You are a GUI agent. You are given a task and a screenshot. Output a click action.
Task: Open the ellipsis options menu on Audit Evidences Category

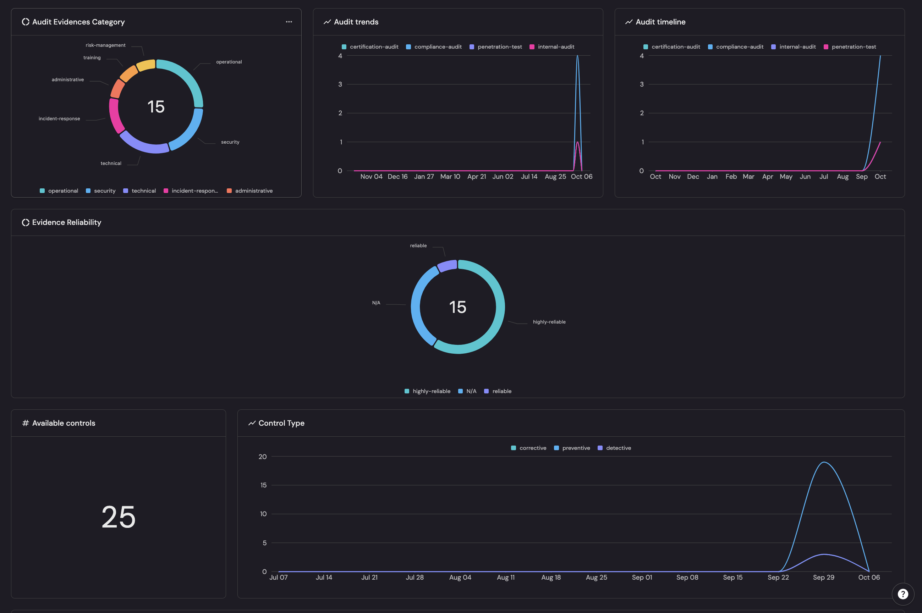coord(289,22)
